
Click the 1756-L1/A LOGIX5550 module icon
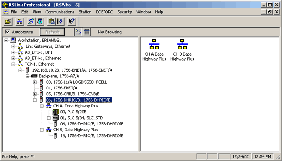(42, 82)
